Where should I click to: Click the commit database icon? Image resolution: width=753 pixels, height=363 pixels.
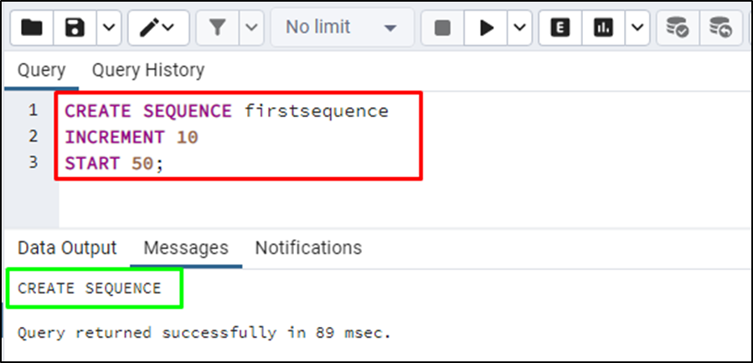coord(678,28)
